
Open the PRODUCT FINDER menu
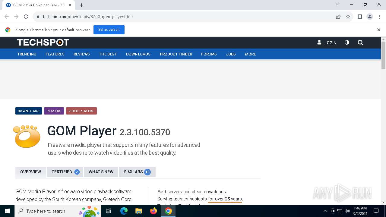[176, 54]
